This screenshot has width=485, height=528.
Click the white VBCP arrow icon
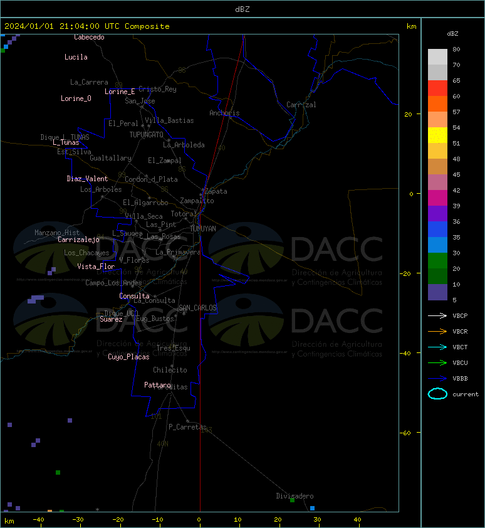pos(437,315)
